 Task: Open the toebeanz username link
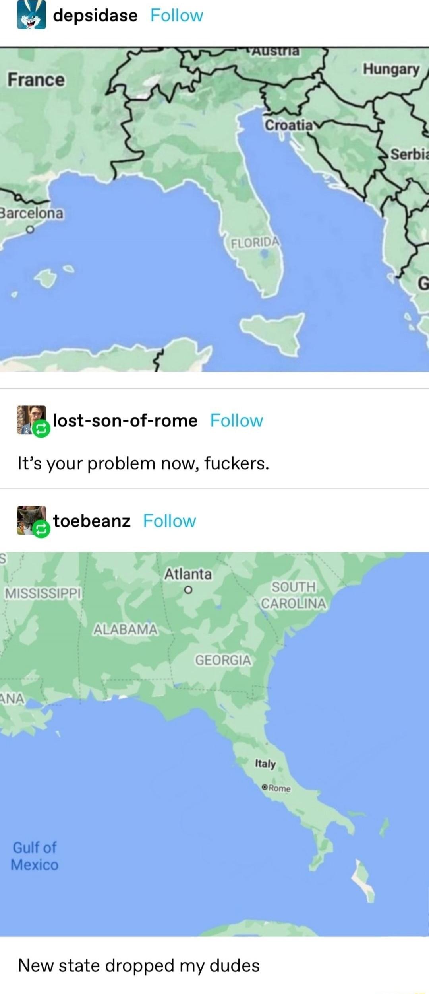[x=92, y=521]
